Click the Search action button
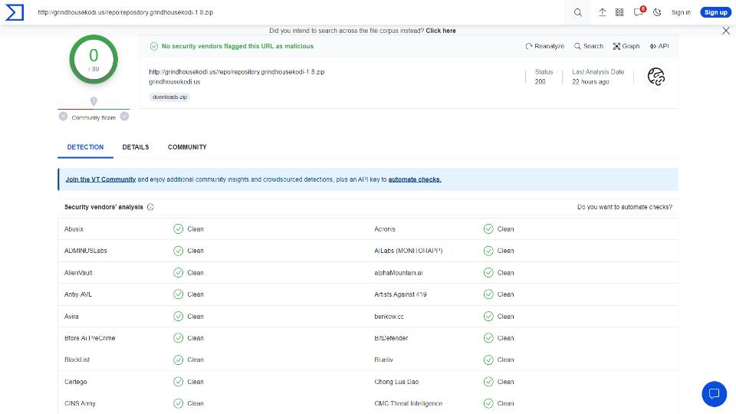The image size is (736, 414). pos(589,46)
